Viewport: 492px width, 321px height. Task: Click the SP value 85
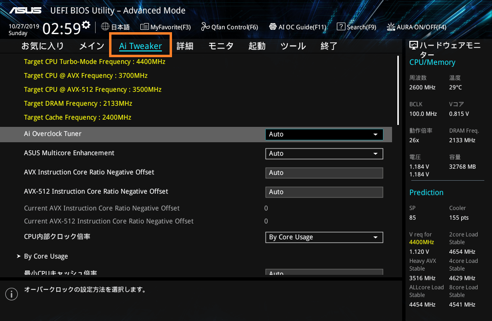point(412,218)
